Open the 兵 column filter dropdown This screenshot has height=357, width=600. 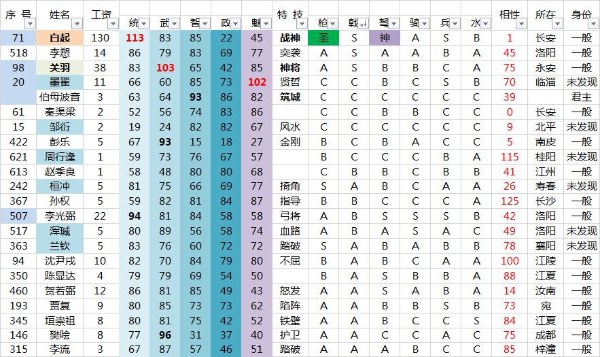pyautogui.click(x=455, y=24)
